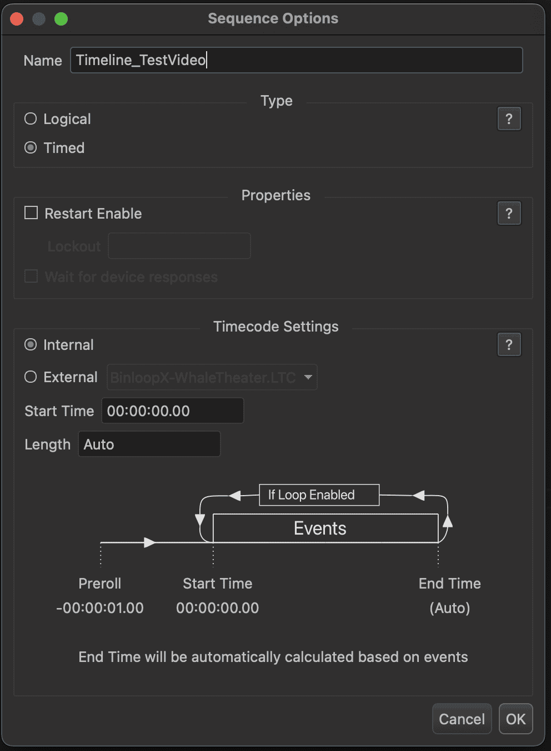
Task: Click the Events box in diagram
Action: tap(325, 528)
